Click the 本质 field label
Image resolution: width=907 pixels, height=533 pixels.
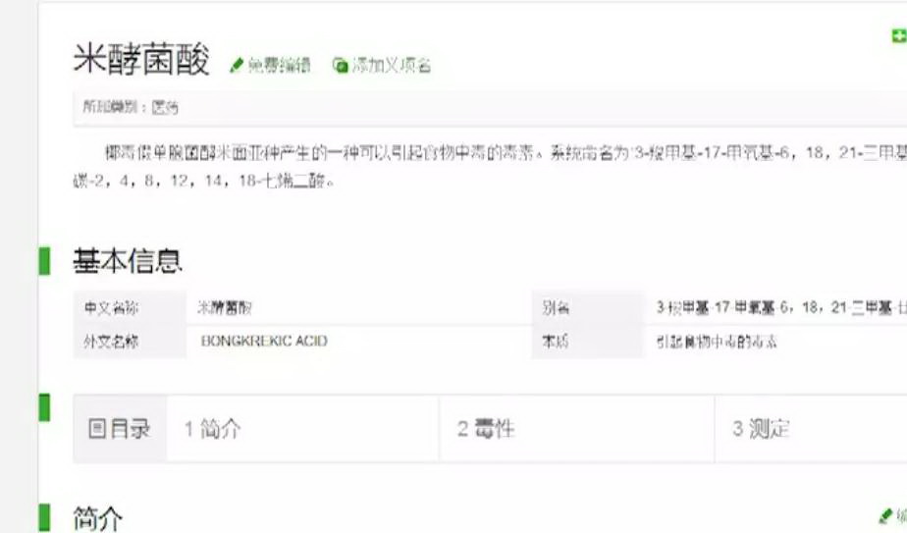coord(555,342)
